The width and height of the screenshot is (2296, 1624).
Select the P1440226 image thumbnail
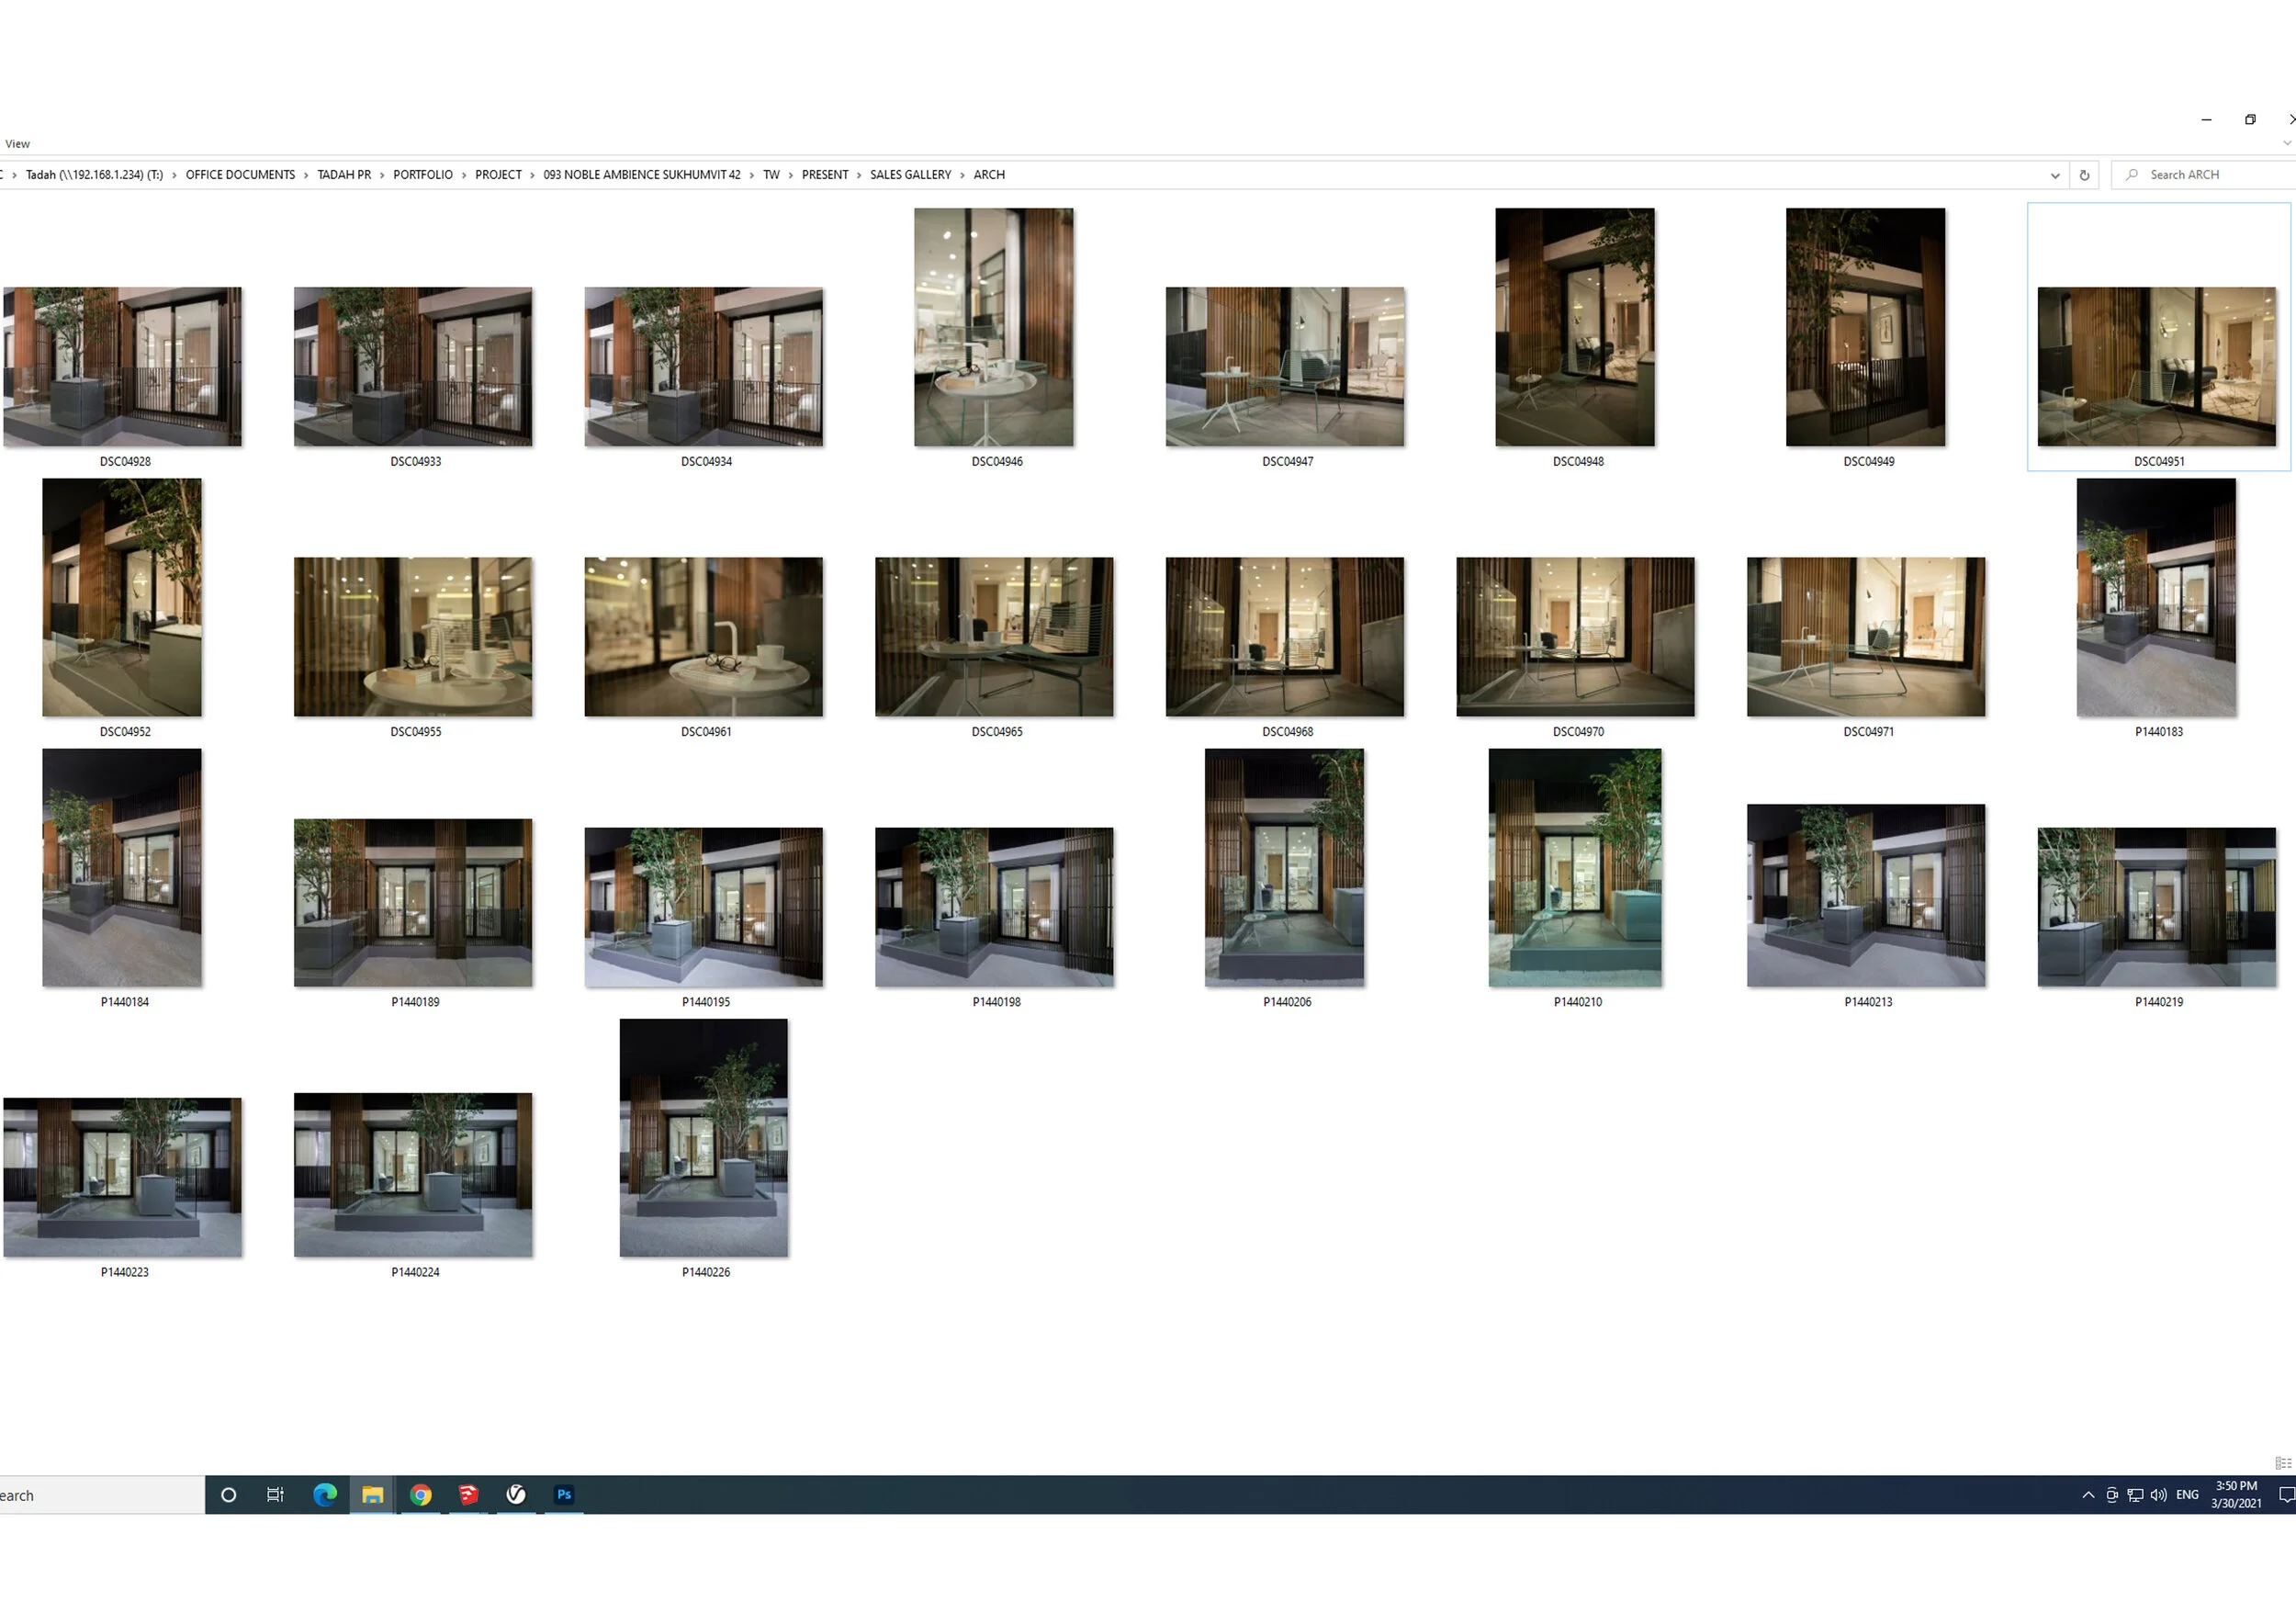[703, 1138]
